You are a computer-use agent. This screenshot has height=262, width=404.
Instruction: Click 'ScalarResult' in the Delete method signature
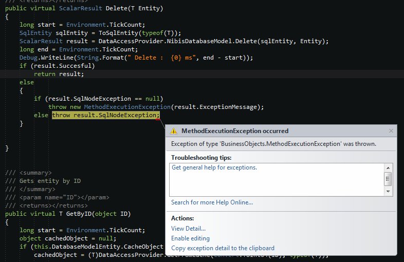80,8
